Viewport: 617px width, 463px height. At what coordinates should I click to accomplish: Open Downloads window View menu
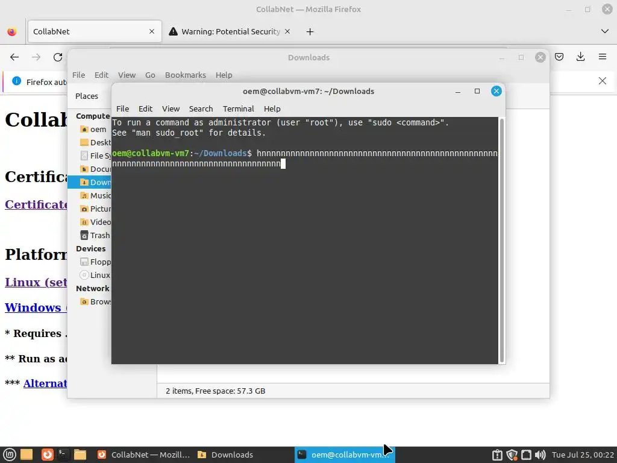(x=127, y=75)
